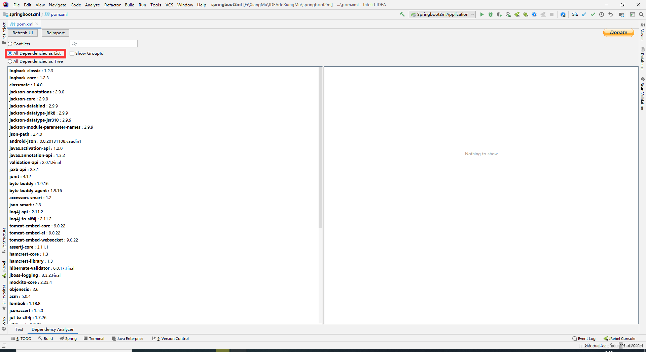Debug with JRebel bug icon
Image resolution: width=646 pixels, height=352 pixels.
coord(526,14)
